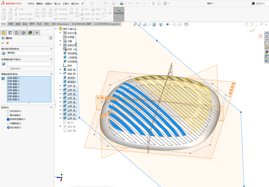Image resolution: width=269 pixels, height=187 pixels.
Task: Open the 文件(F) menu
Action: (x=31, y=4)
